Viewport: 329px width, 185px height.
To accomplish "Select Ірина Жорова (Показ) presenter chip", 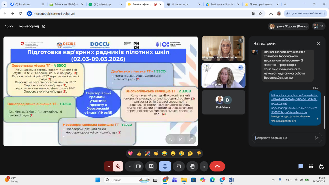I will pyautogui.click(x=289, y=26).
